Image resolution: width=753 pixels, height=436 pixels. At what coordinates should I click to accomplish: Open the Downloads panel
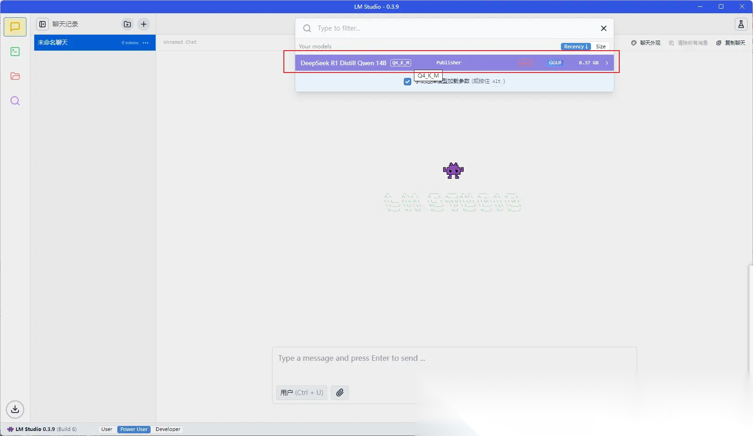tap(15, 409)
